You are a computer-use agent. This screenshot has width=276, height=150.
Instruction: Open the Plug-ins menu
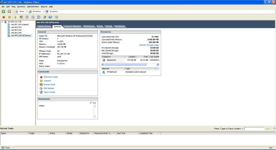pos(44,7)
